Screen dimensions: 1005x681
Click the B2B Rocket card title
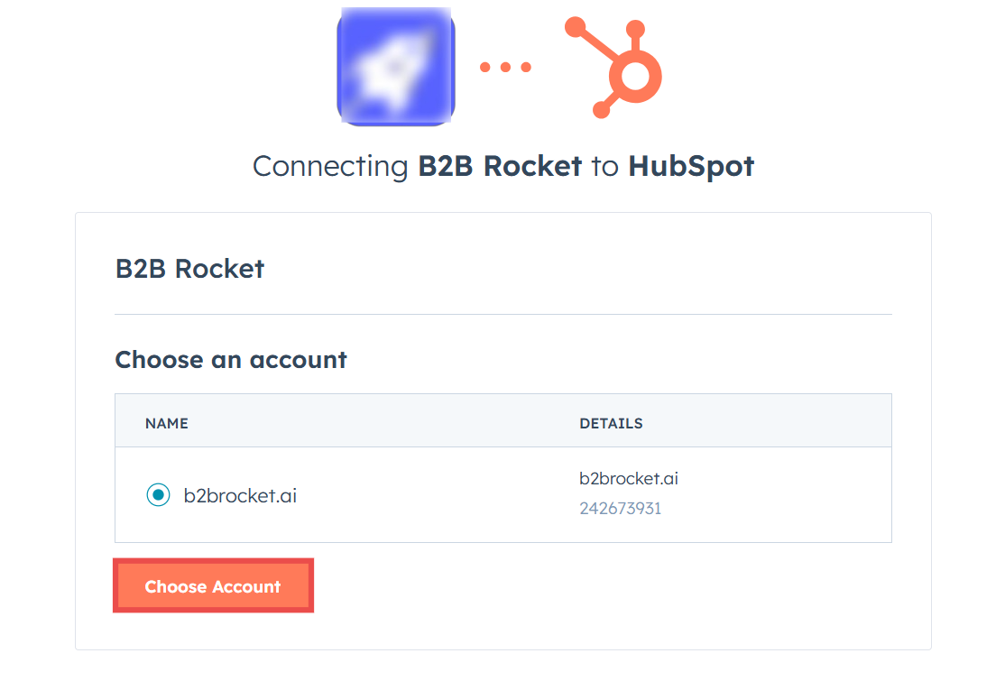tap(189, 269)
